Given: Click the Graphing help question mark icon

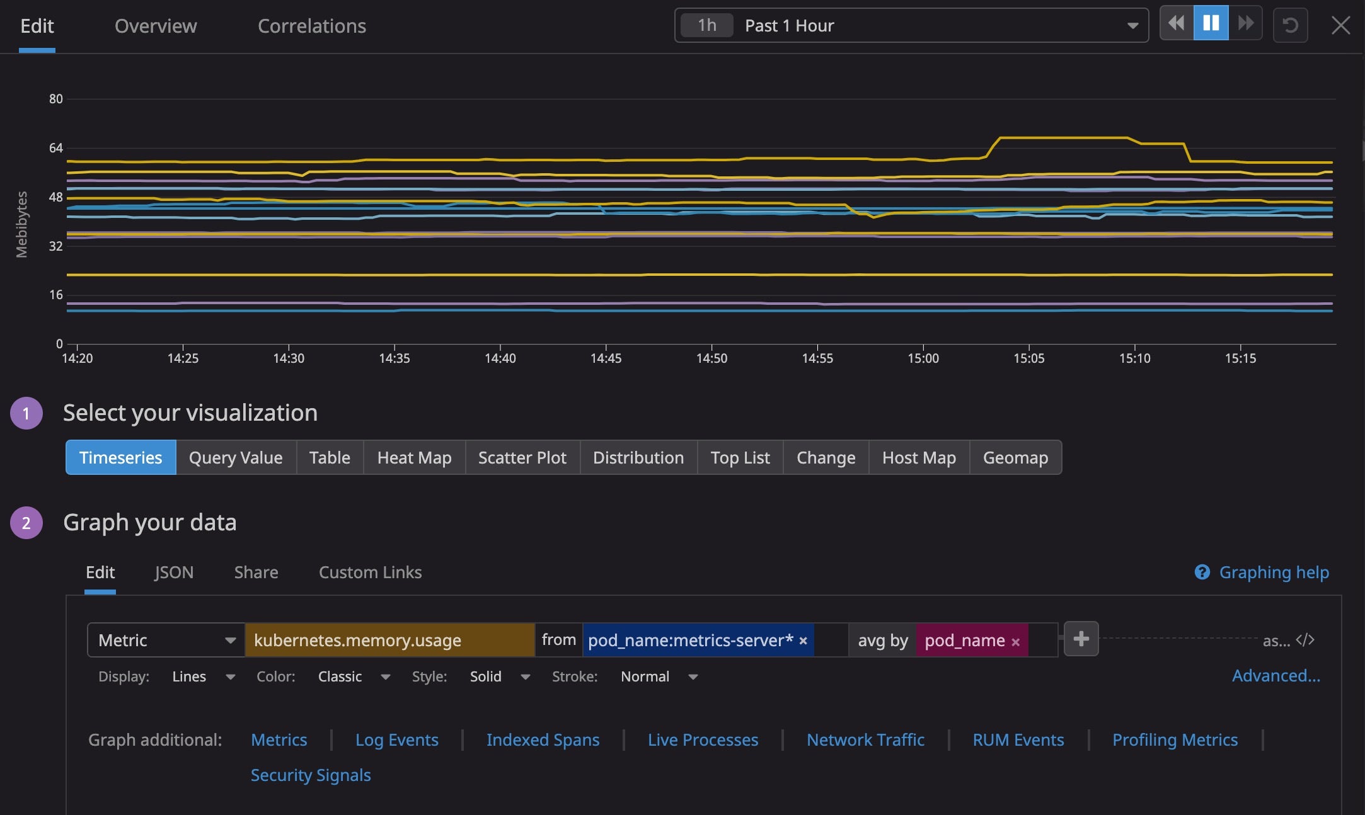Looking at the screenshot, I should pyautogui.click(x=1203, y=573).
